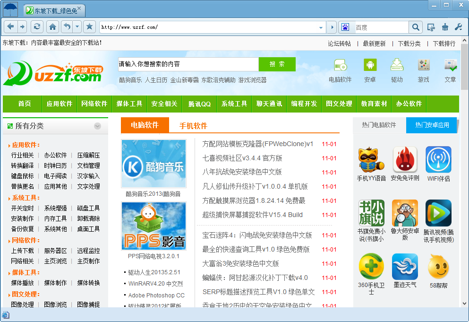Screen dimensions: 469x322
Task: Open 58帮帮 app icon
Action: click(438, 266)
